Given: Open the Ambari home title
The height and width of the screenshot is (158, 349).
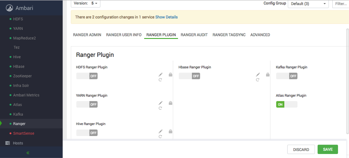Looking at the screenshot, I should (24, 8).
